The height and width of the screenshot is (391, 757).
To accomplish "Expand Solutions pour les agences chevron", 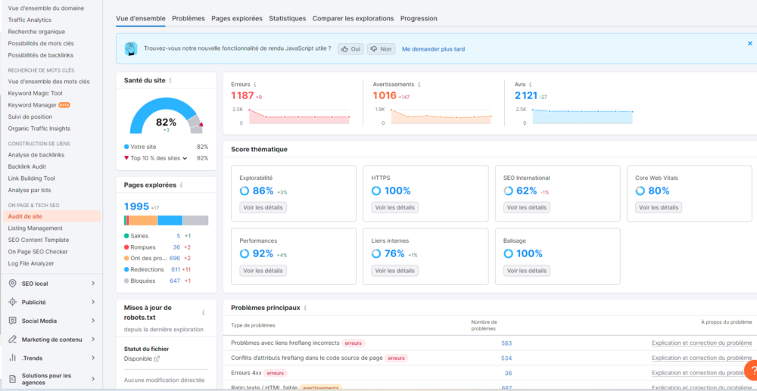I will pyautogui.click(x=93, y=379).
